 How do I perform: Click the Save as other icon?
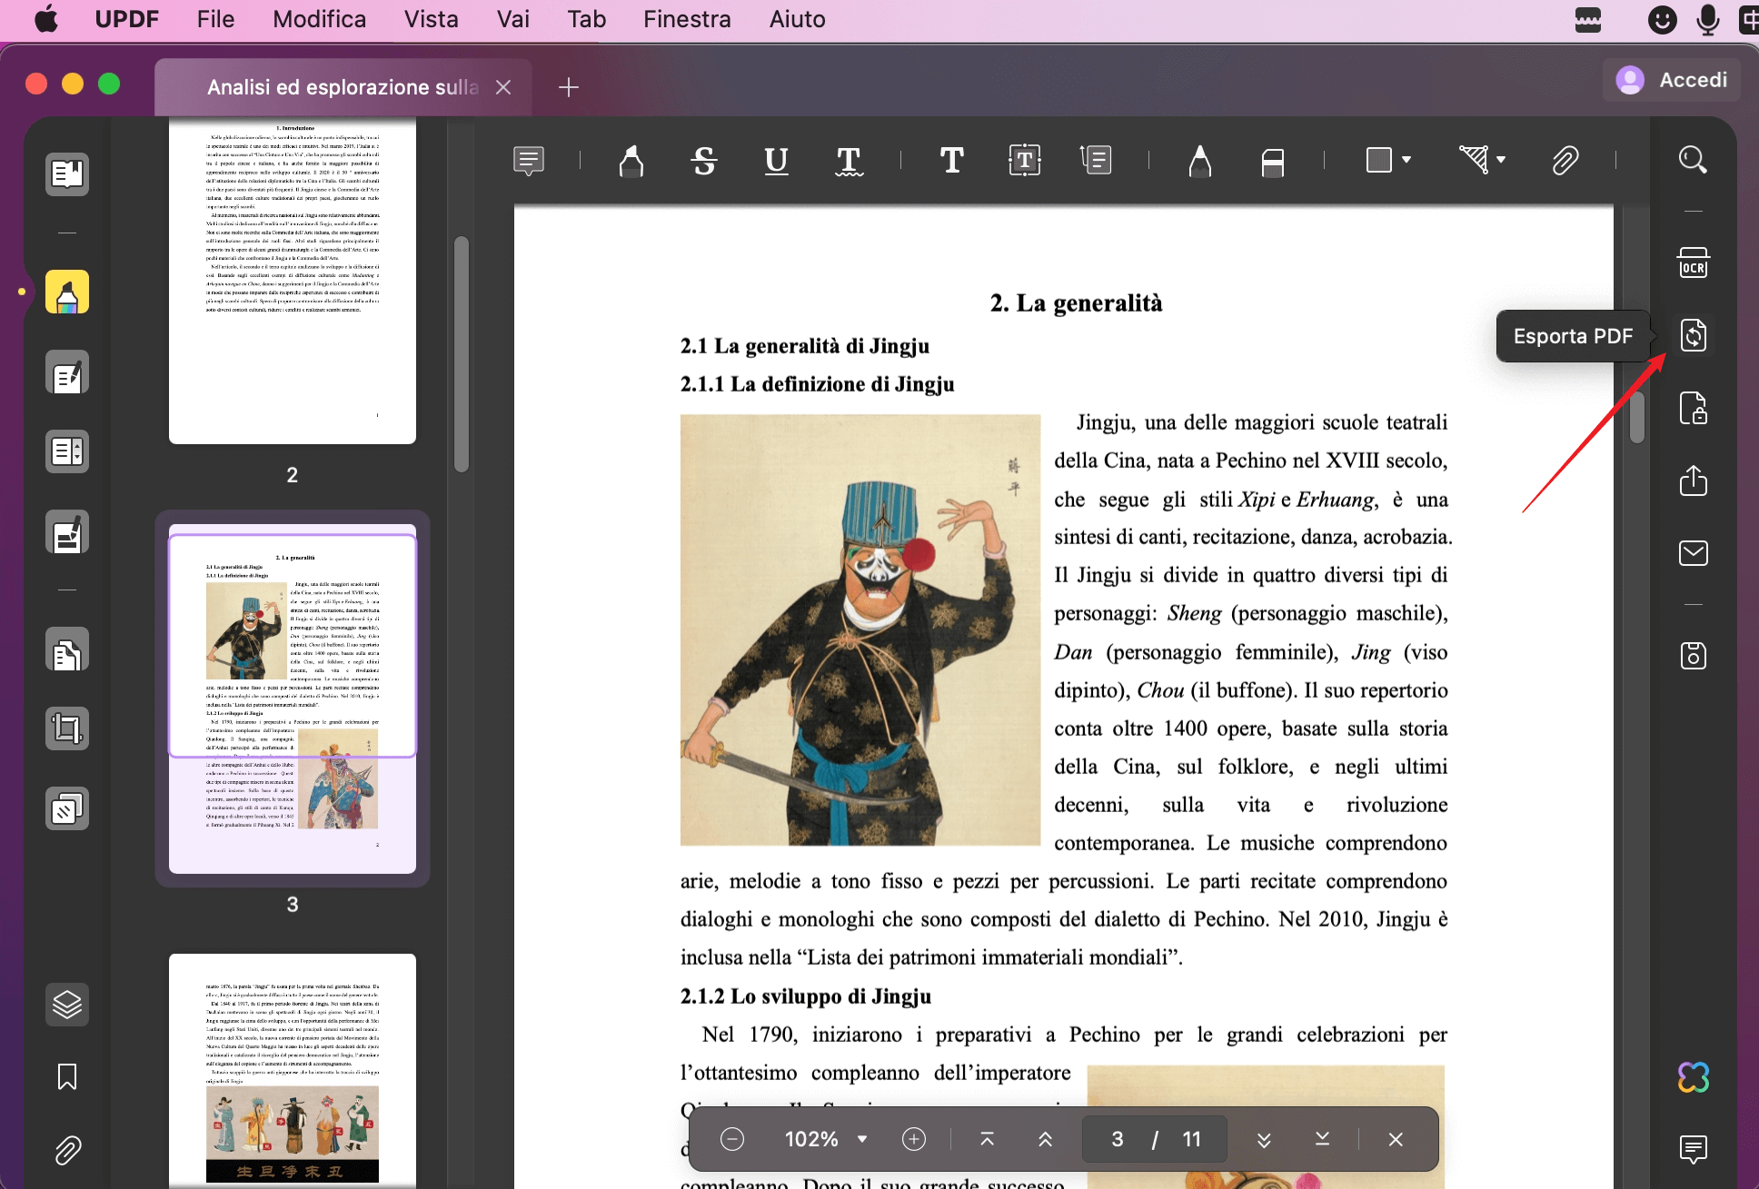(1693, 655)
